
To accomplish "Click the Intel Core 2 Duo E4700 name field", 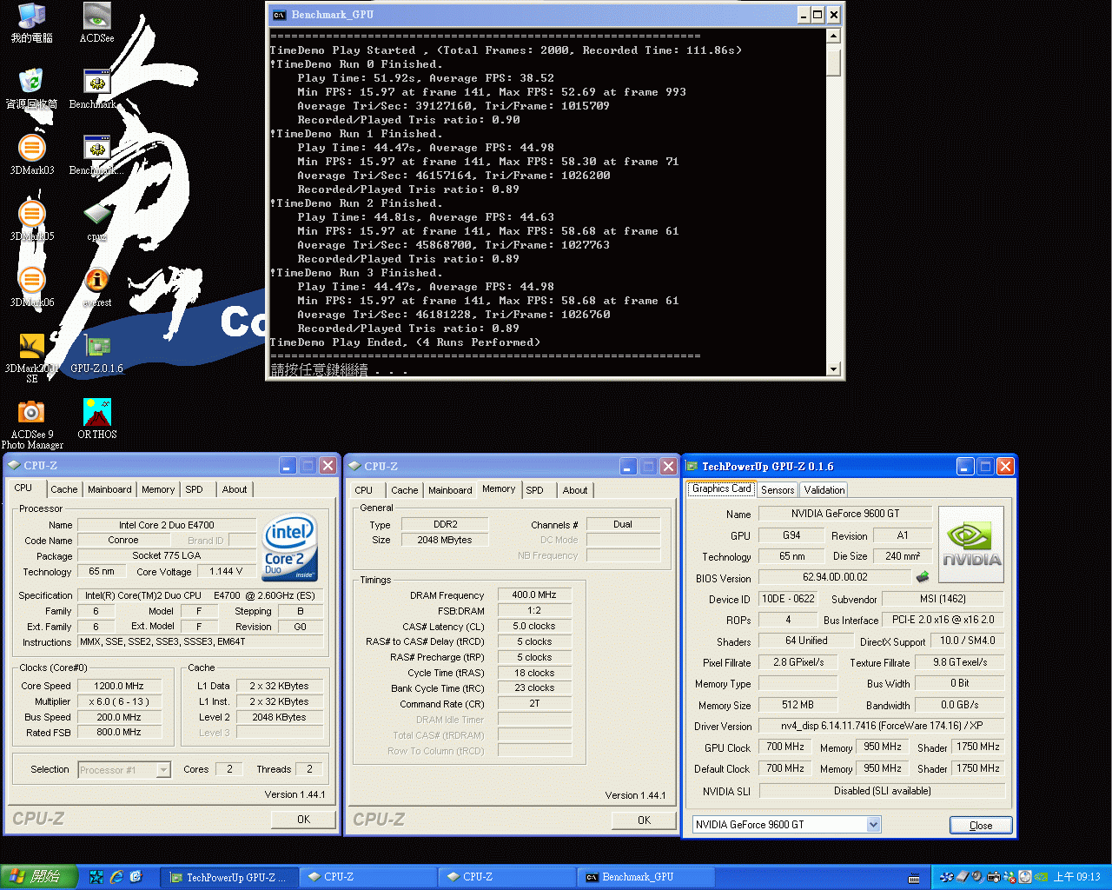I will coord(167,525).
